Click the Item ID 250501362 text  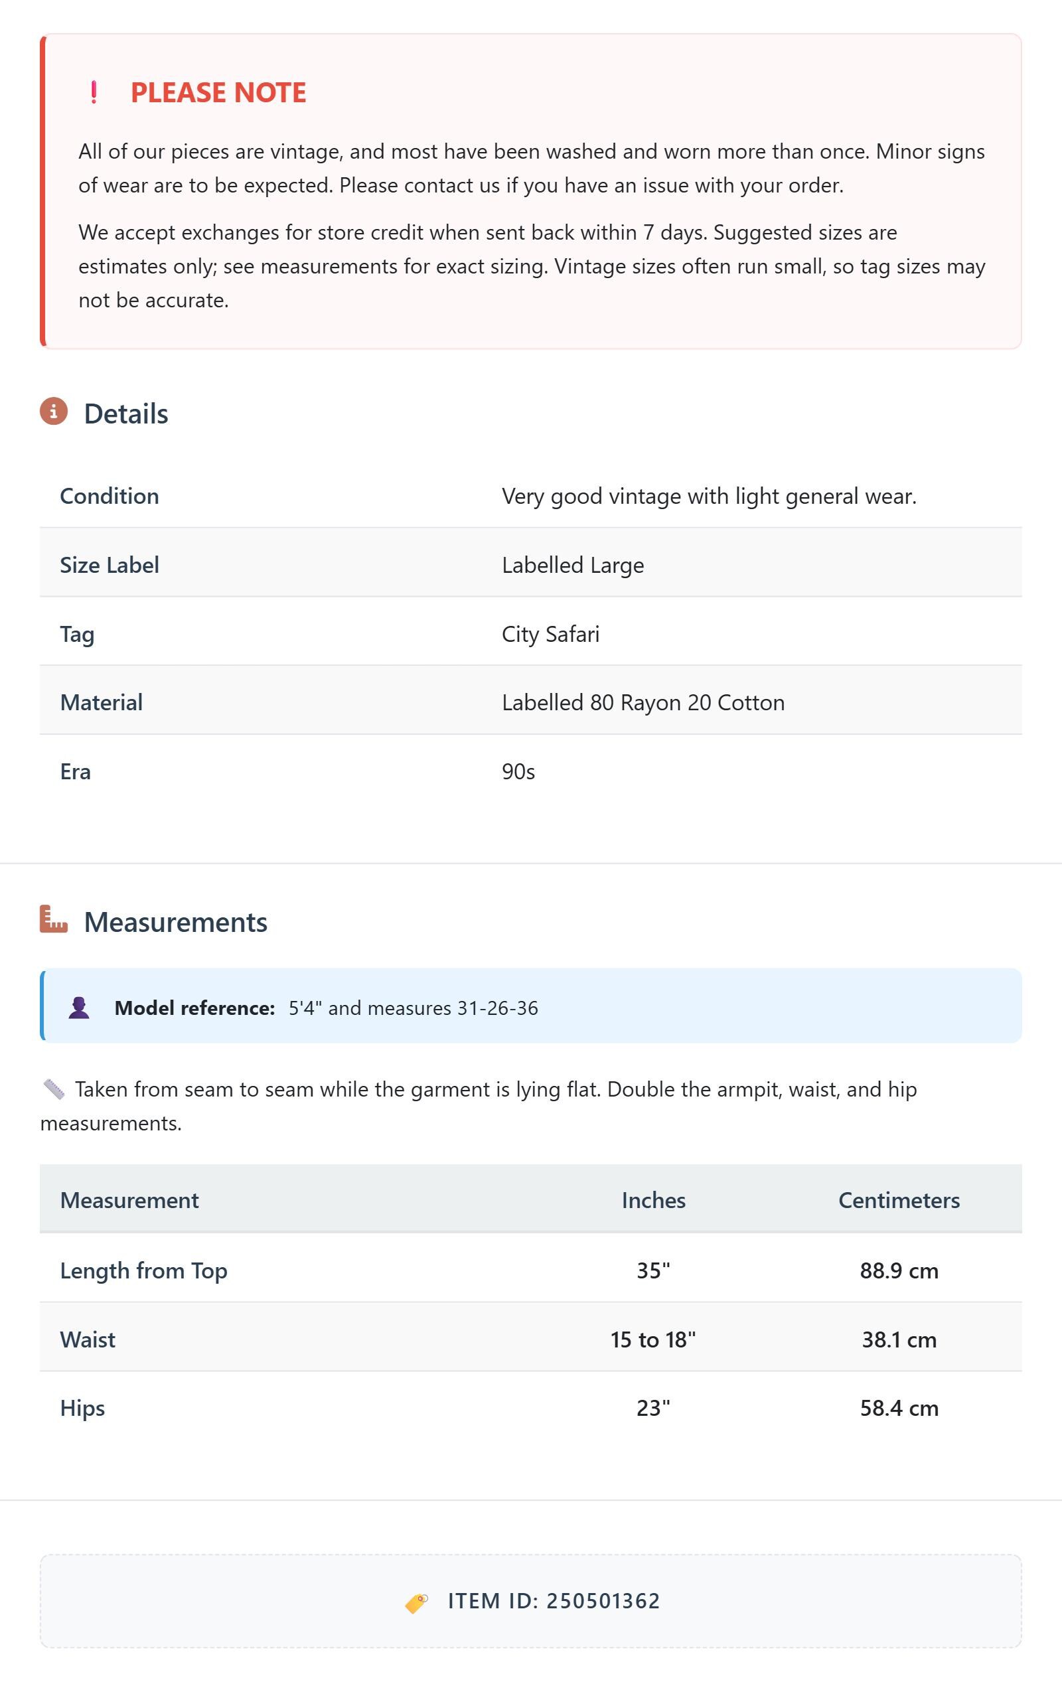pyautogui.click(x=554, y=1600)
